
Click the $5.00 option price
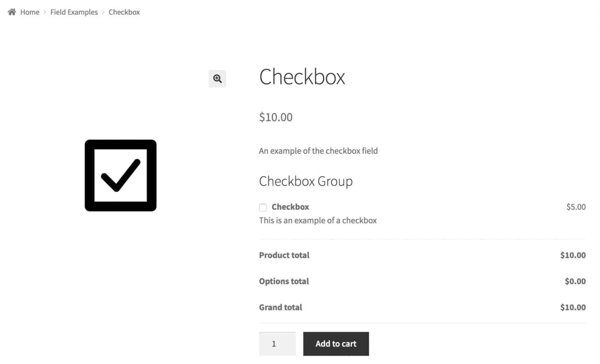[x=576, y=207]
